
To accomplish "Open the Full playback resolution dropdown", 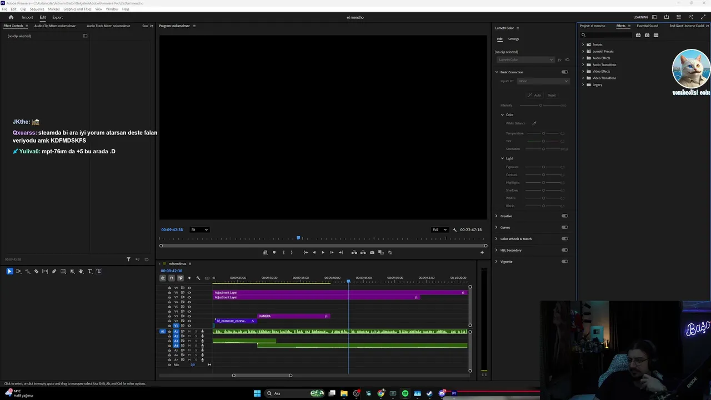I will 440,229.
